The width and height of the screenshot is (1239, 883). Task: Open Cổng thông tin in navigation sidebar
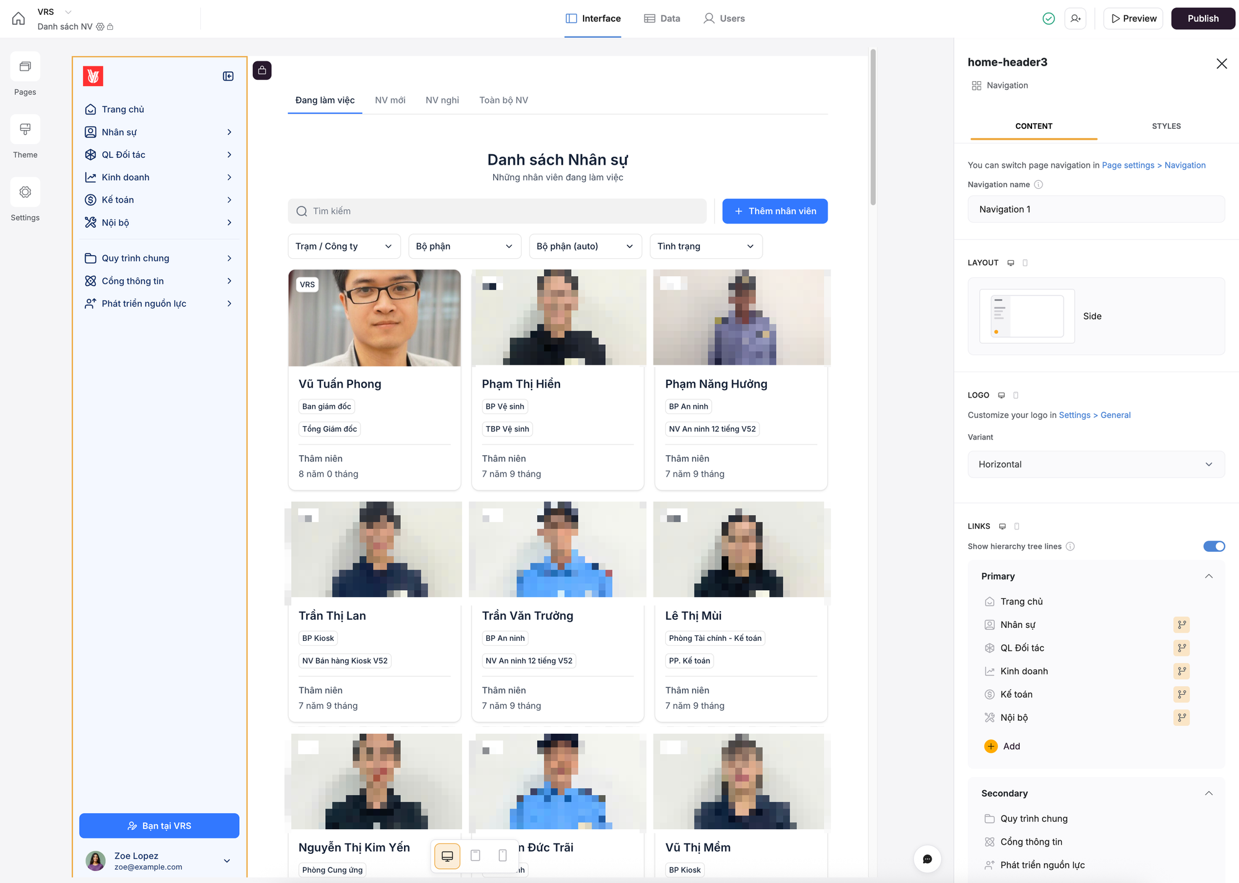pyautogui.click(x=159, y=281)
